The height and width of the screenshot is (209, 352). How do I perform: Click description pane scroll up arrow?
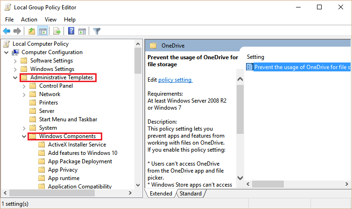click(240, 79)
